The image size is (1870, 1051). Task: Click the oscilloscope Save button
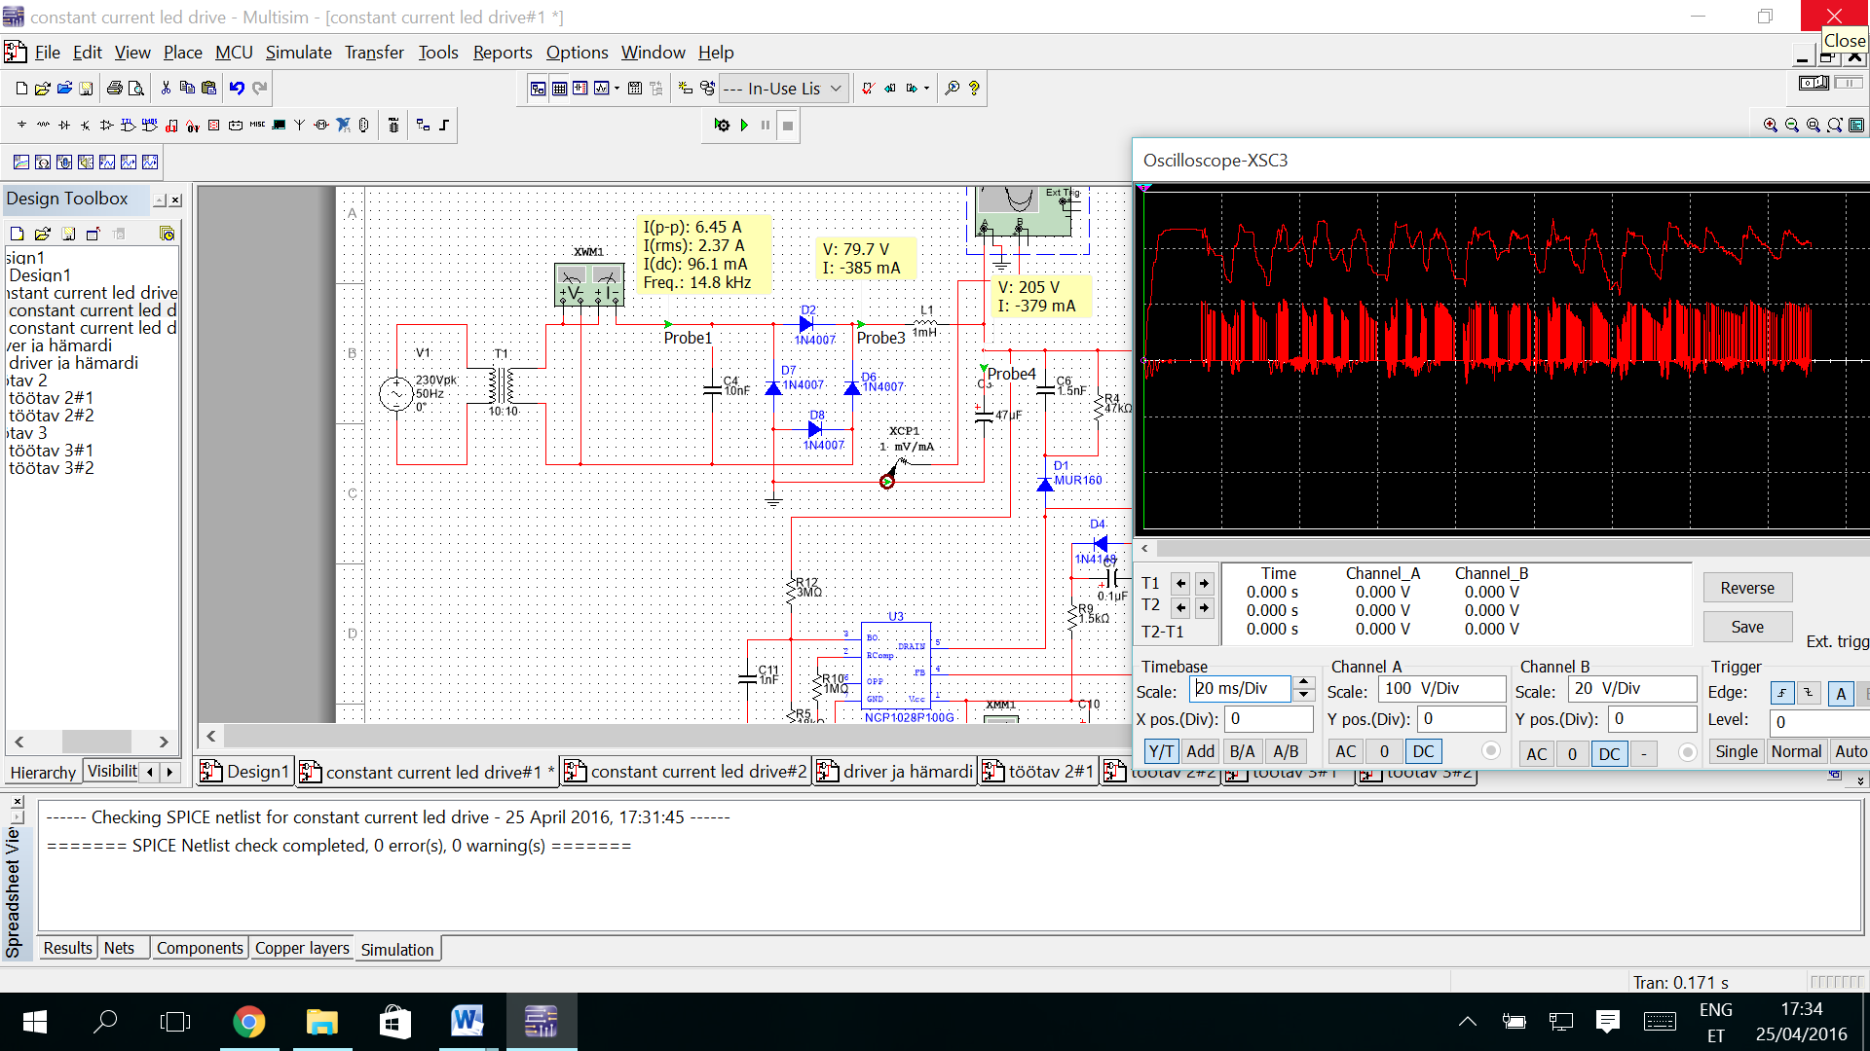tap(1746, 628)
